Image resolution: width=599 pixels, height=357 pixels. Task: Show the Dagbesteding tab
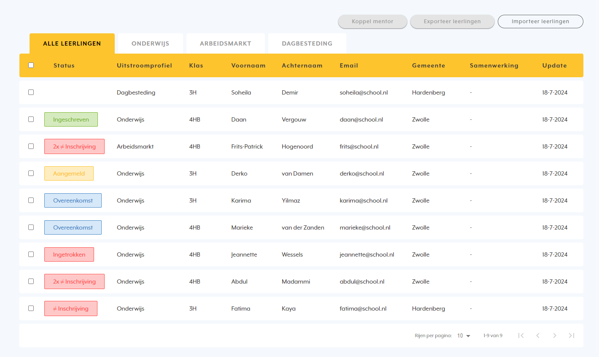[307, 43]
